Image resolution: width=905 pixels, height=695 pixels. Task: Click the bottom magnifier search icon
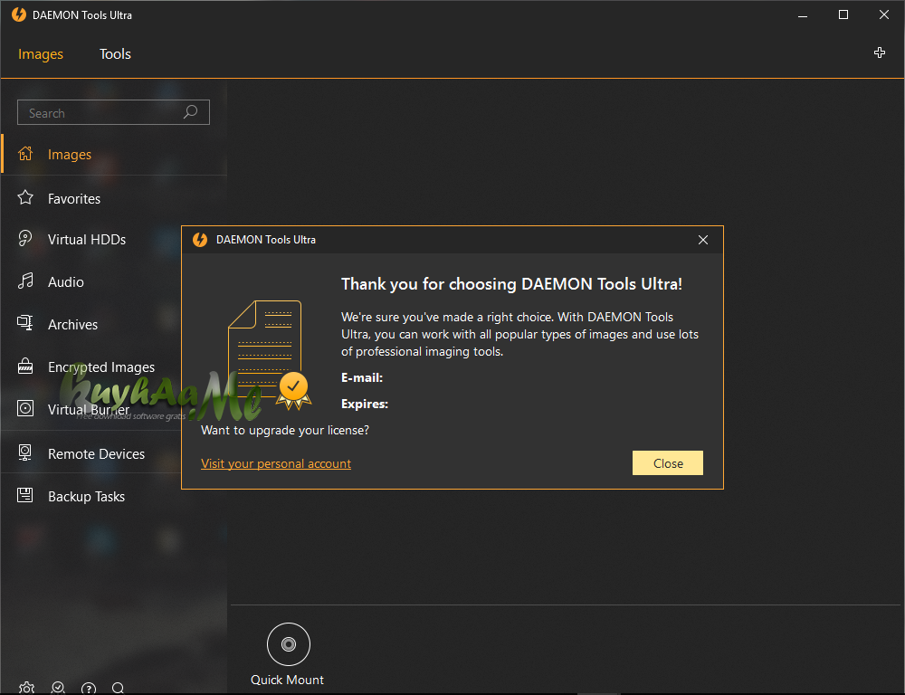pyautogui.click(x=119, y=688)
